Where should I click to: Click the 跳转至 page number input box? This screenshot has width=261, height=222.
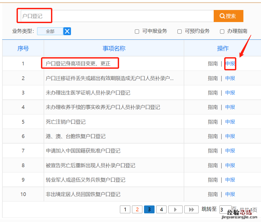(x=225, y=209)
